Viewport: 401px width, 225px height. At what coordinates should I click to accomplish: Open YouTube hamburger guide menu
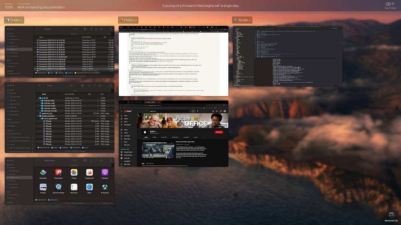click(121, 111)
